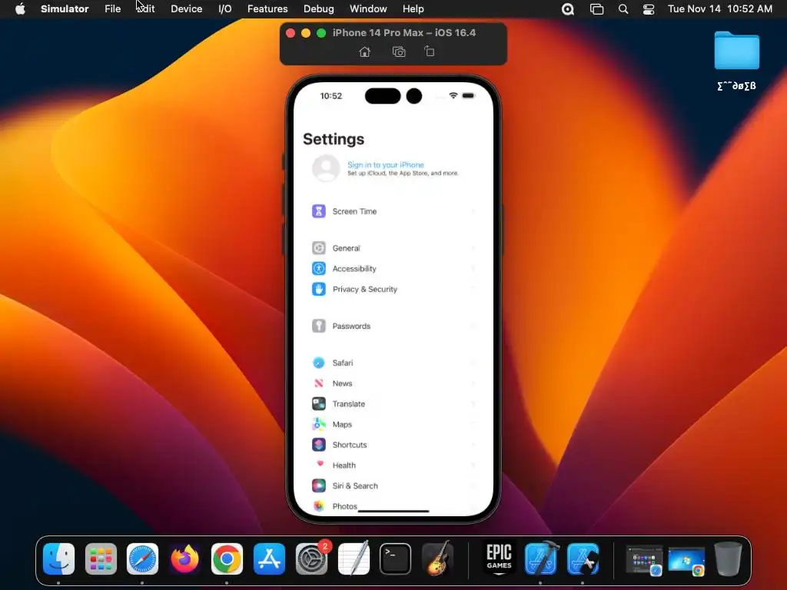Open the Passwords settings row

393,326
